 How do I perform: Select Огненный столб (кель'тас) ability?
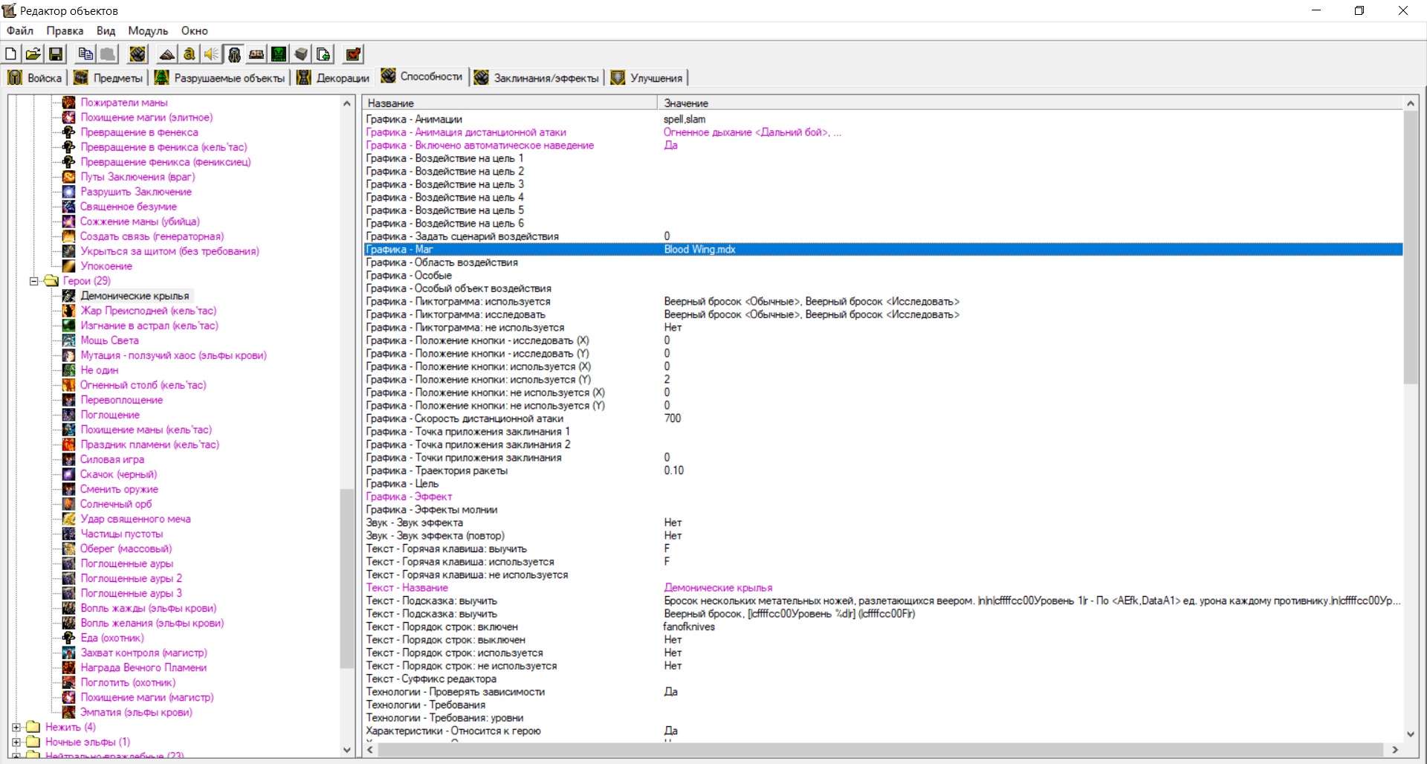[143, 385]
